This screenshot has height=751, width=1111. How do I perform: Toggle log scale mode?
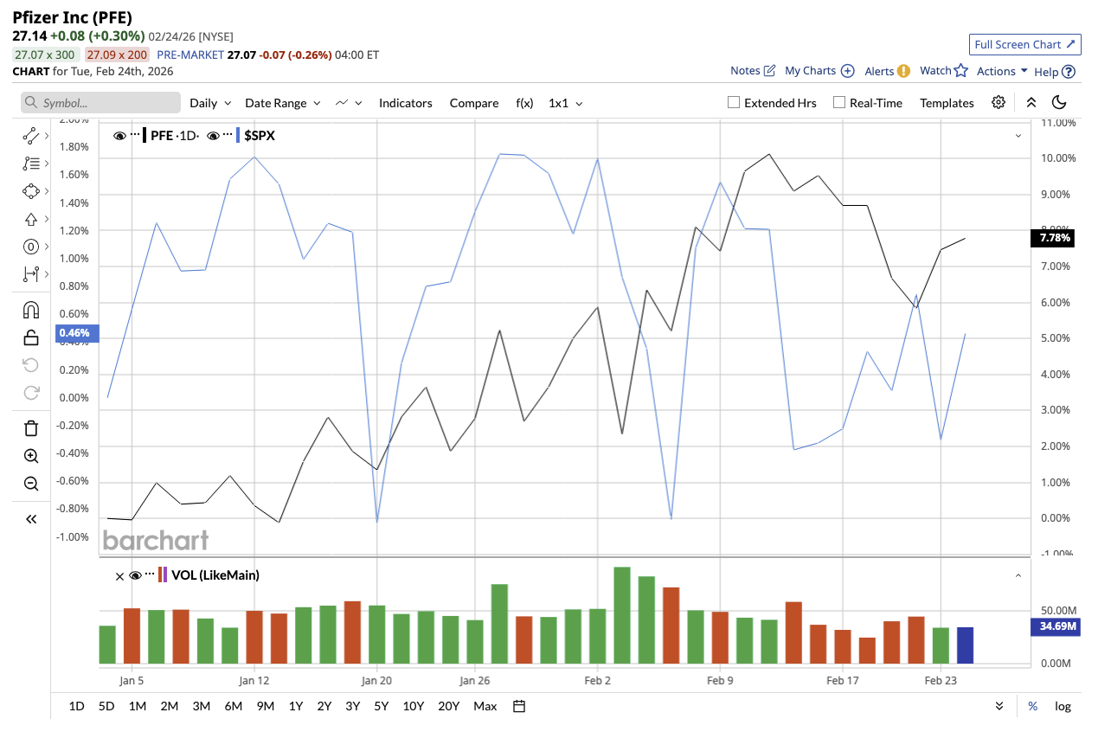[x=1063, y=706]
